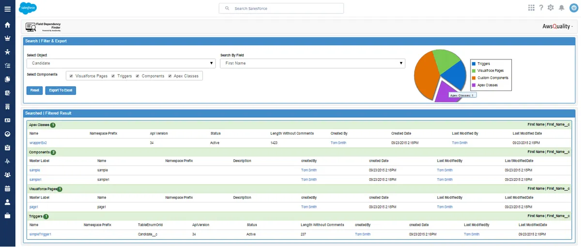Toggle the Visualforce Pages checkbox
This screenshot has height=247, width=581.
[x=71, y=76]
